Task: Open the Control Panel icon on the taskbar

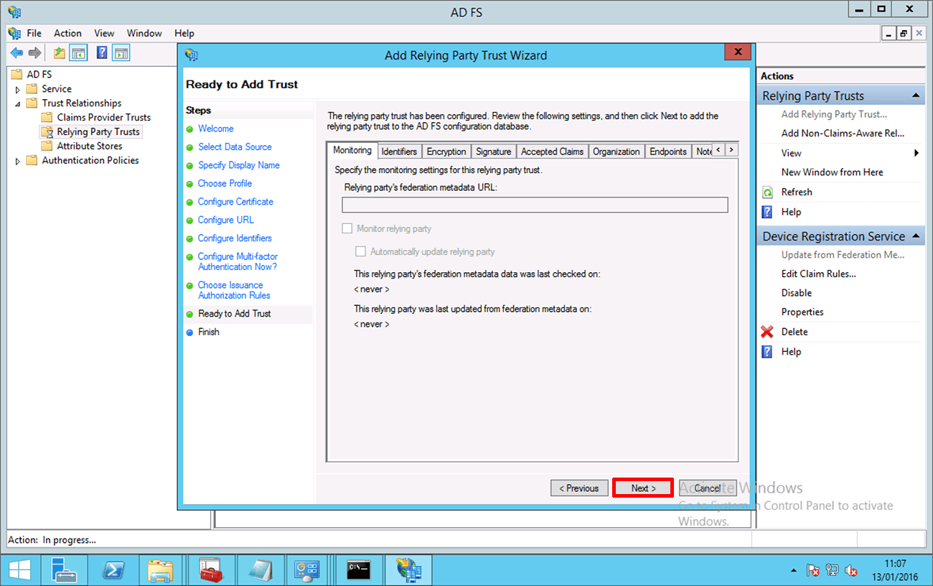Action: click(308, 570)
